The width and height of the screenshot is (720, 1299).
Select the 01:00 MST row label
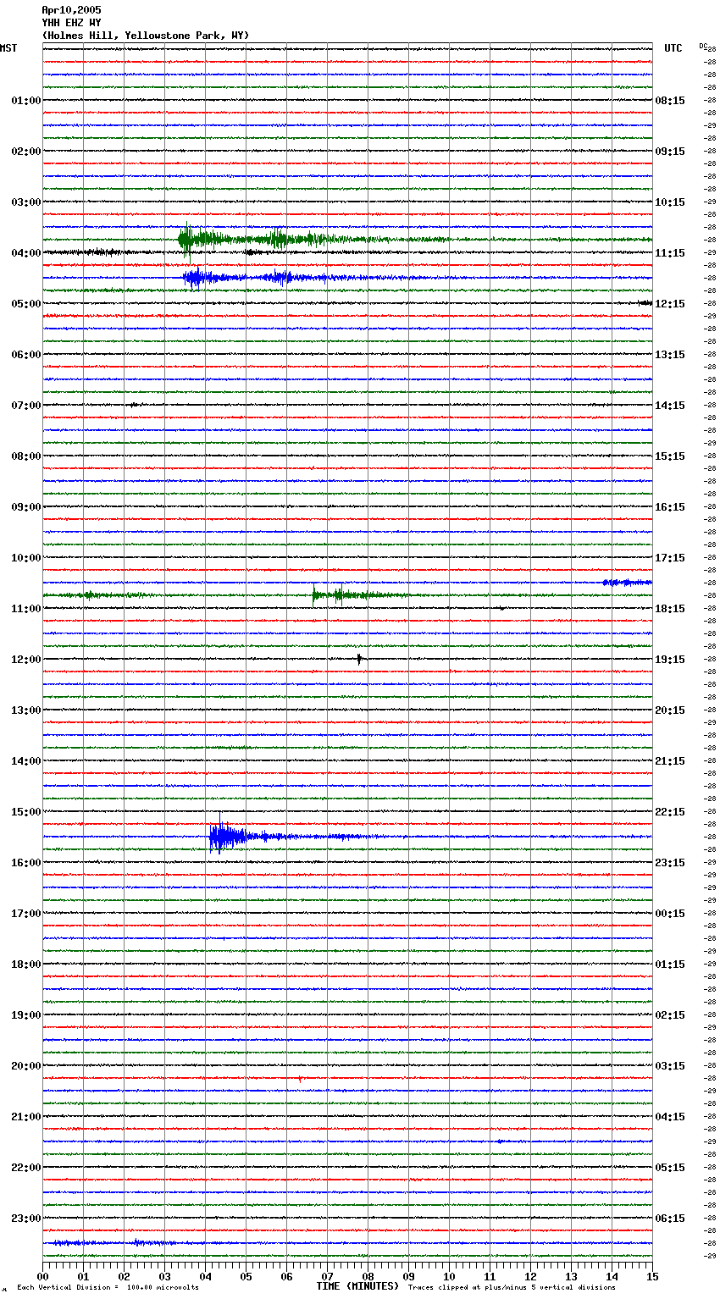click(26, 101)
